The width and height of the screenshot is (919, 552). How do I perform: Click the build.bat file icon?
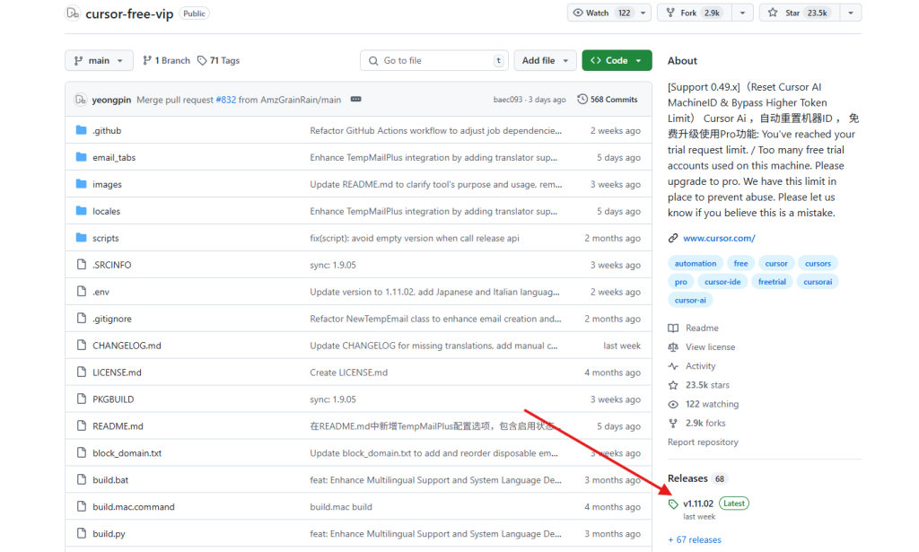click(x=82, y=480)
